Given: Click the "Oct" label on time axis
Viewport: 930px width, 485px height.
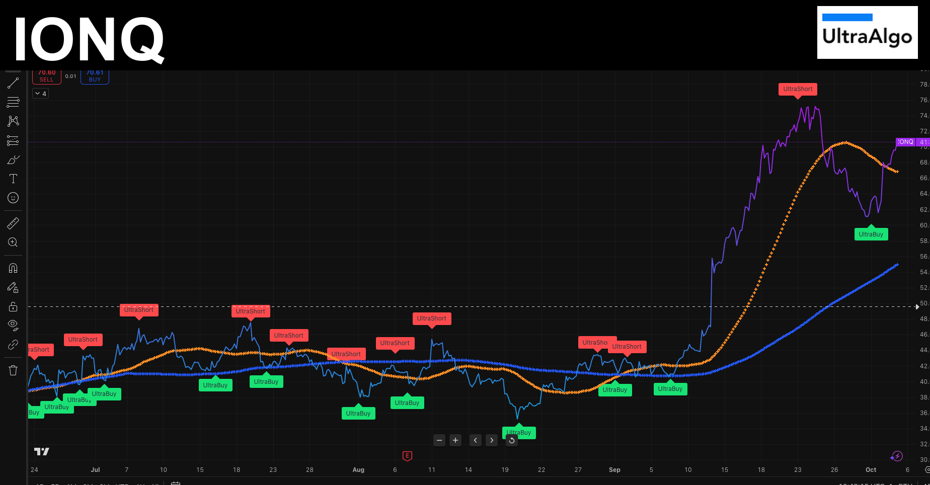Looking at the screenshot, I should pyautogui.click(x=871, y=470).
